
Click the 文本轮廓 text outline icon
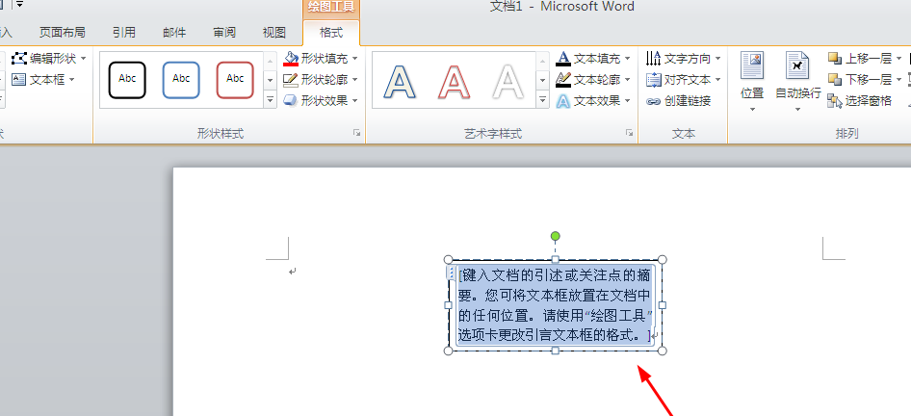point(563,80)
